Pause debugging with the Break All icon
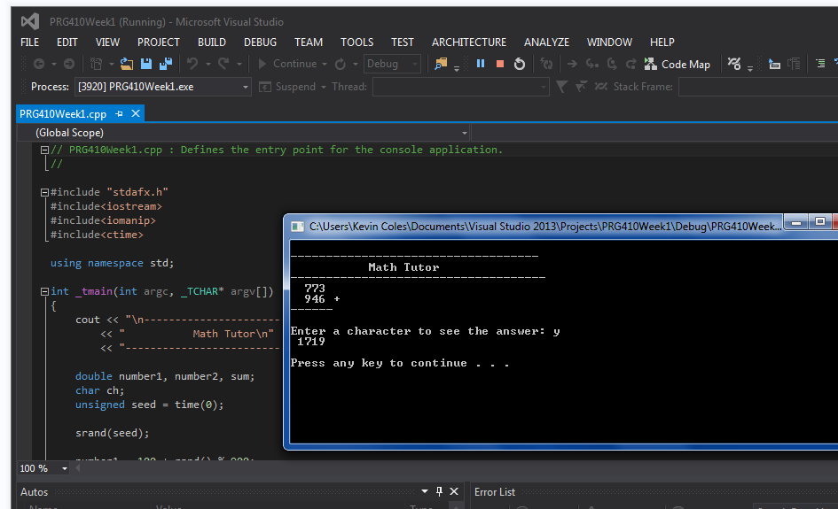 click(x=481, y=64)
